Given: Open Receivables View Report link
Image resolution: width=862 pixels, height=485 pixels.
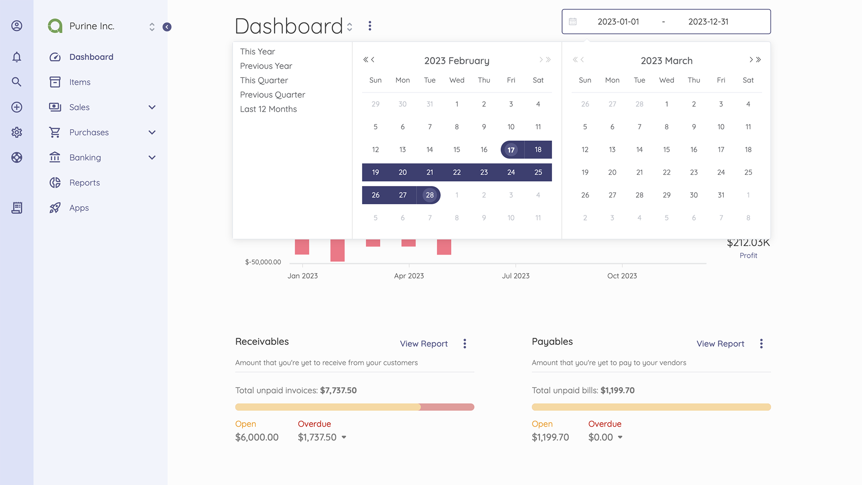Looking at the screenshot, I should click(x=424, y=344).
